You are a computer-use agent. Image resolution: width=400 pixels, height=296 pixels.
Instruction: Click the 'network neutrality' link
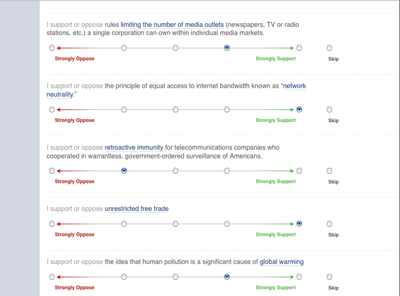(x=294, y=86)
